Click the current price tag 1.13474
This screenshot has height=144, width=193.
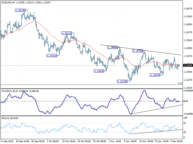pyautogui.click(x=187, y=66)
